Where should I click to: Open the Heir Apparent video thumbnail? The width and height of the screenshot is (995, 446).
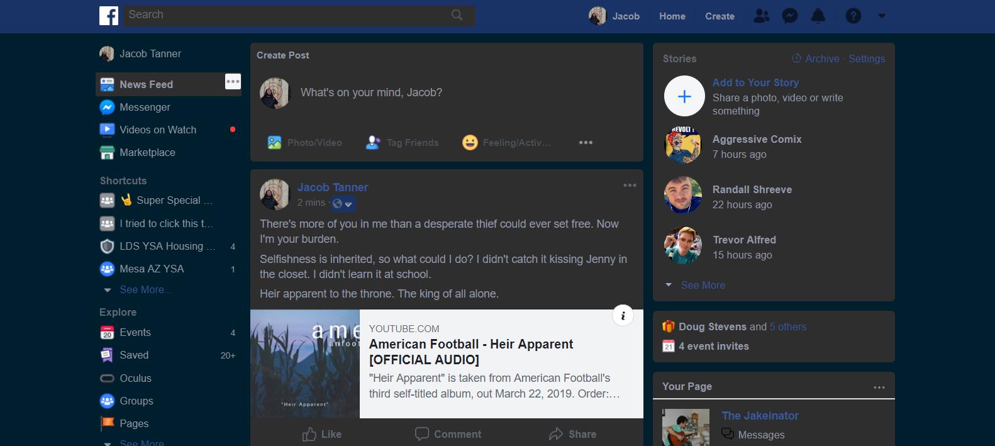tap(305, 364)
